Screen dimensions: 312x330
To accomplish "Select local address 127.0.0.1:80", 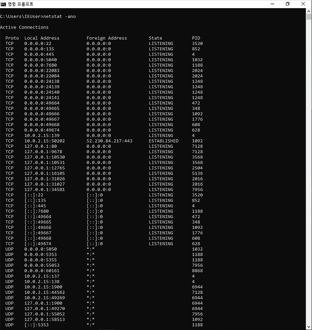I will click(x=41, y=146).
